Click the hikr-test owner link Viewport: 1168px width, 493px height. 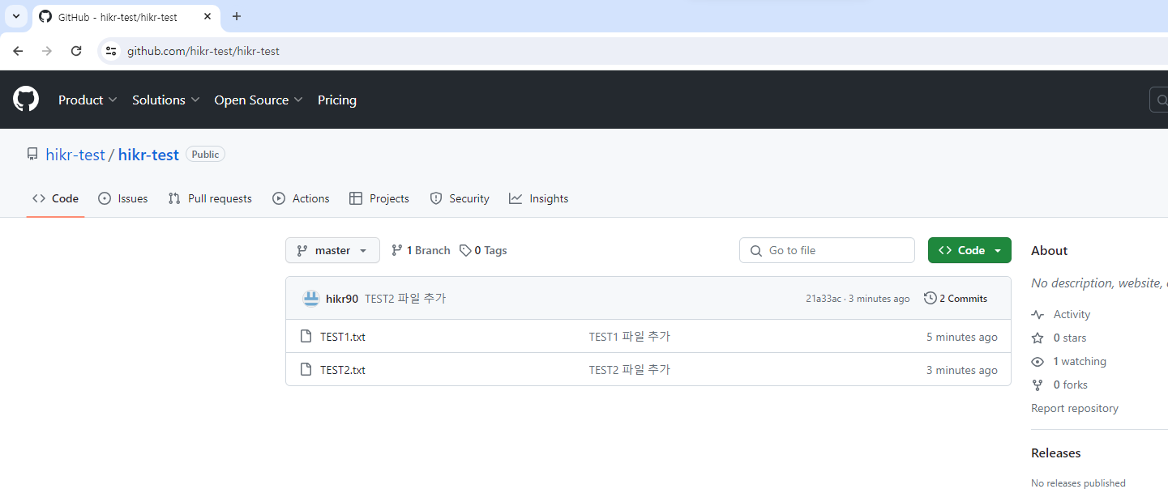pos(75,155)
